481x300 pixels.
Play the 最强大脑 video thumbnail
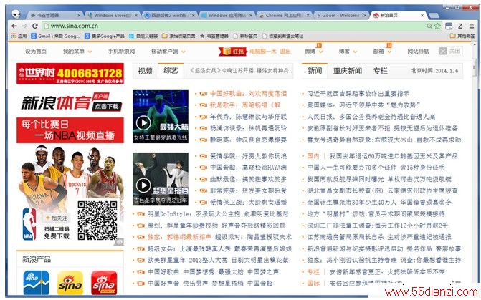tap(161, 117)
